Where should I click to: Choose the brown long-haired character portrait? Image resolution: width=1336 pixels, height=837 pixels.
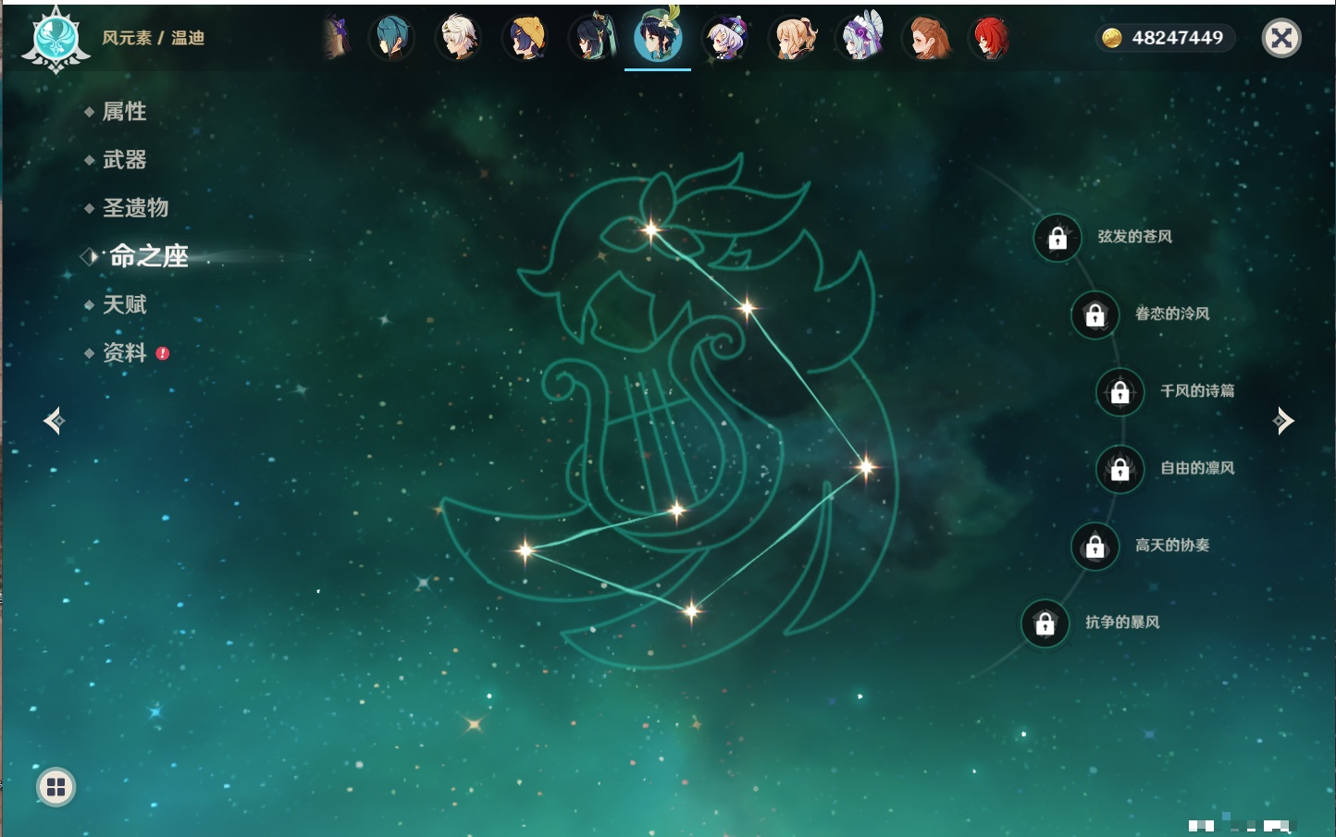coord(927,39)
